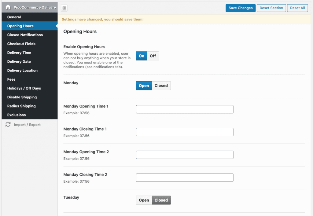Turn Enable Opening Hours off
The image size is (313, 216).
[153, 56]
